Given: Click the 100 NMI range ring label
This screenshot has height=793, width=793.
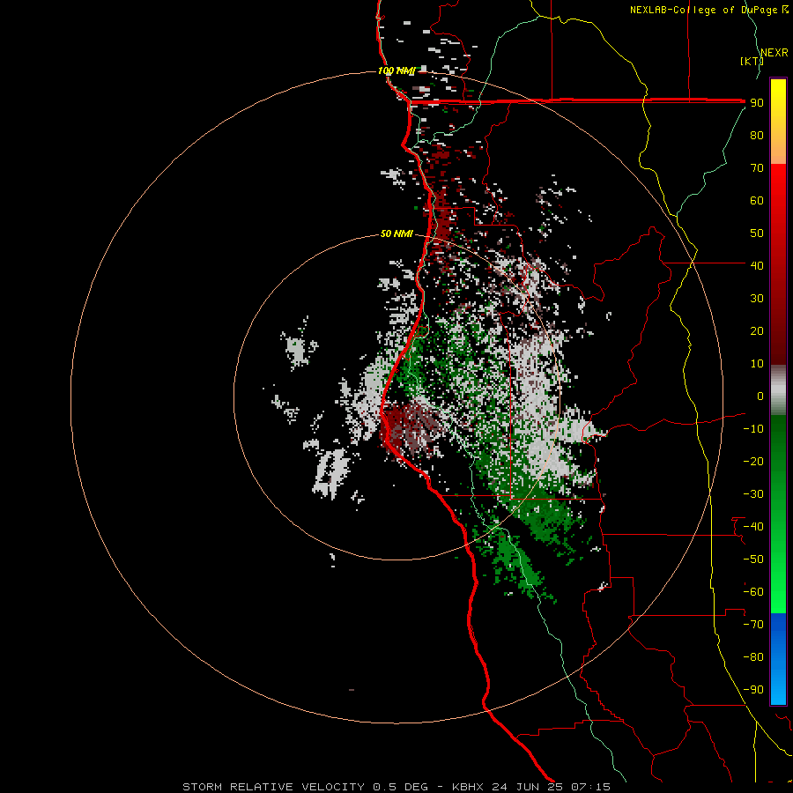Looking at the screenshot, I should 396,70.
